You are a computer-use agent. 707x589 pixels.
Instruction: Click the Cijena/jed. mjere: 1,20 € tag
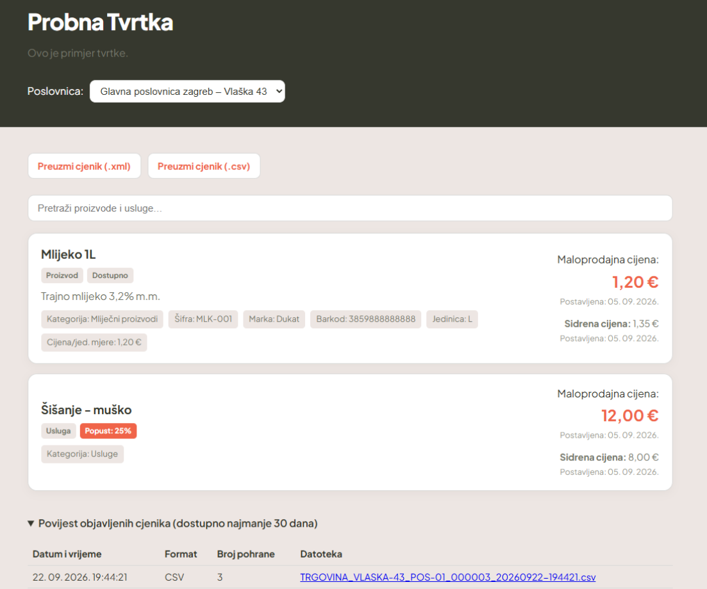click(x=94, y=342)
